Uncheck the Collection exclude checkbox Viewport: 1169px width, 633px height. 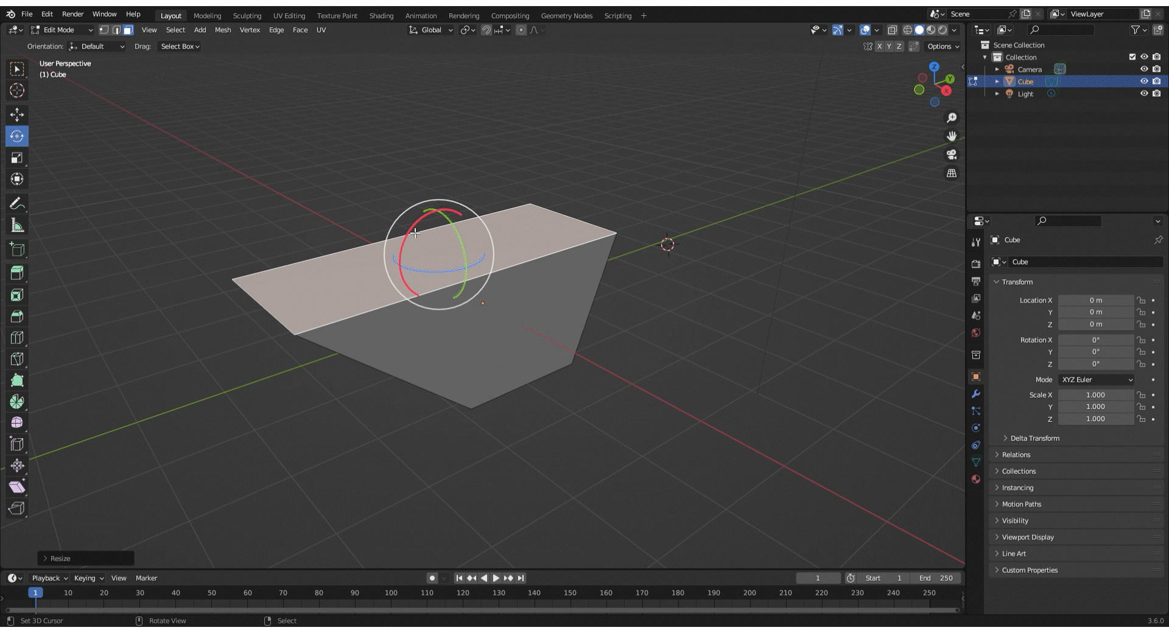[x=1132, y=57]
